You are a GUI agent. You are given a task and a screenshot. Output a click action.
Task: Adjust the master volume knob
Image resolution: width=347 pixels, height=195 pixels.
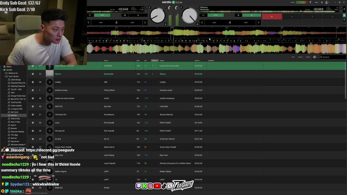point(311,2)
